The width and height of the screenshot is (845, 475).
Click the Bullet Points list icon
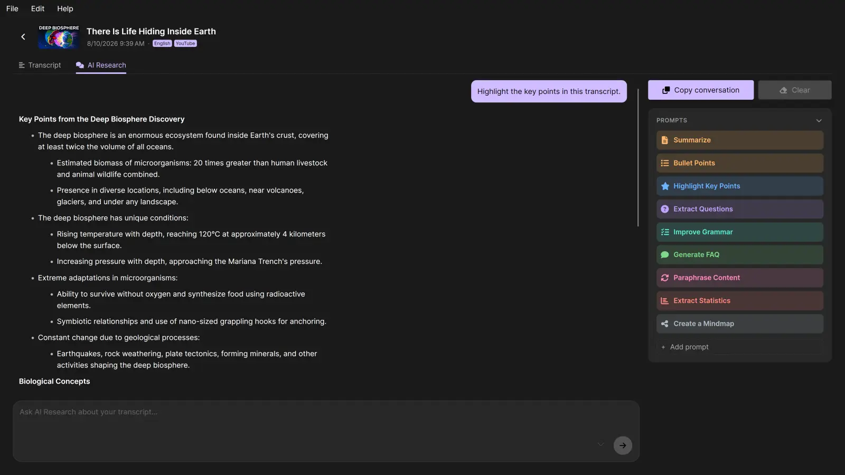click(665, 163)
